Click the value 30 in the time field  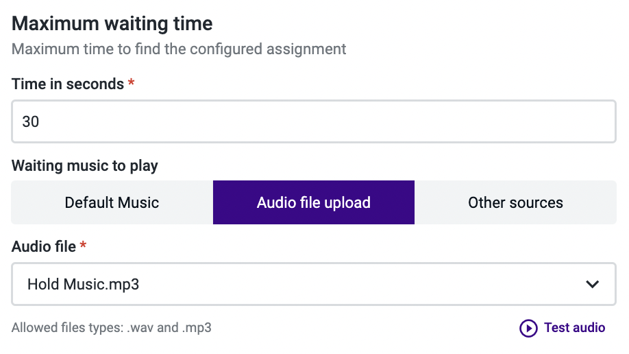tap(31, 122)
